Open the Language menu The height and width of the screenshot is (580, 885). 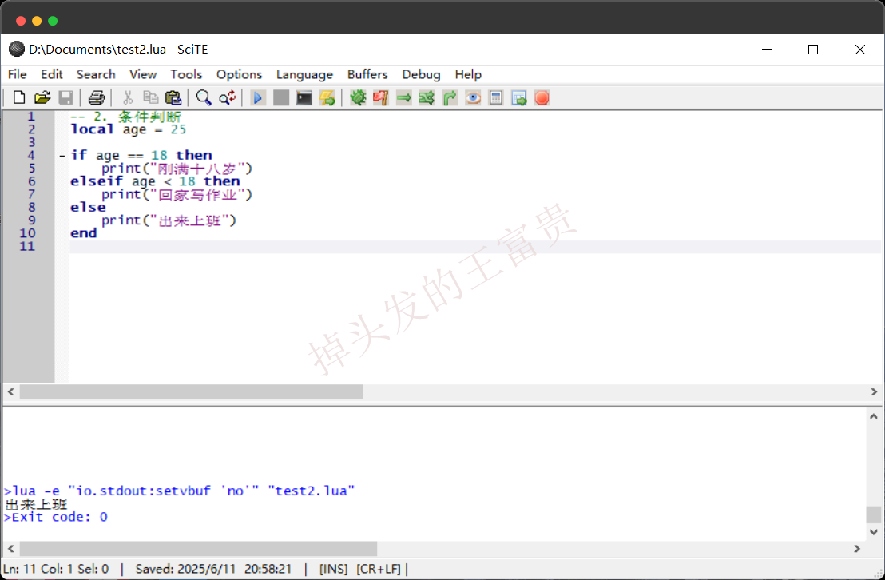305,74
